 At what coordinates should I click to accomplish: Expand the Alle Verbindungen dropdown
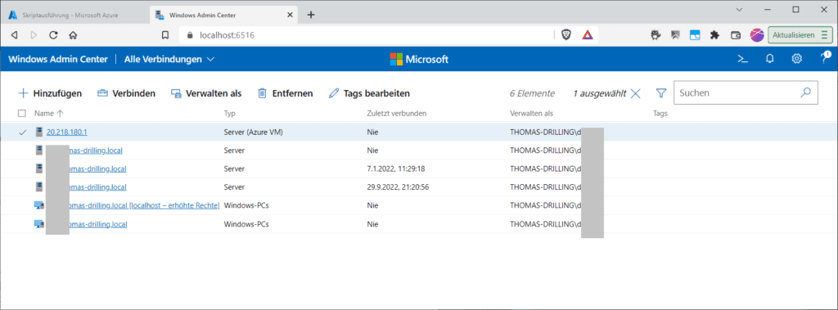(x=169, y=60)
